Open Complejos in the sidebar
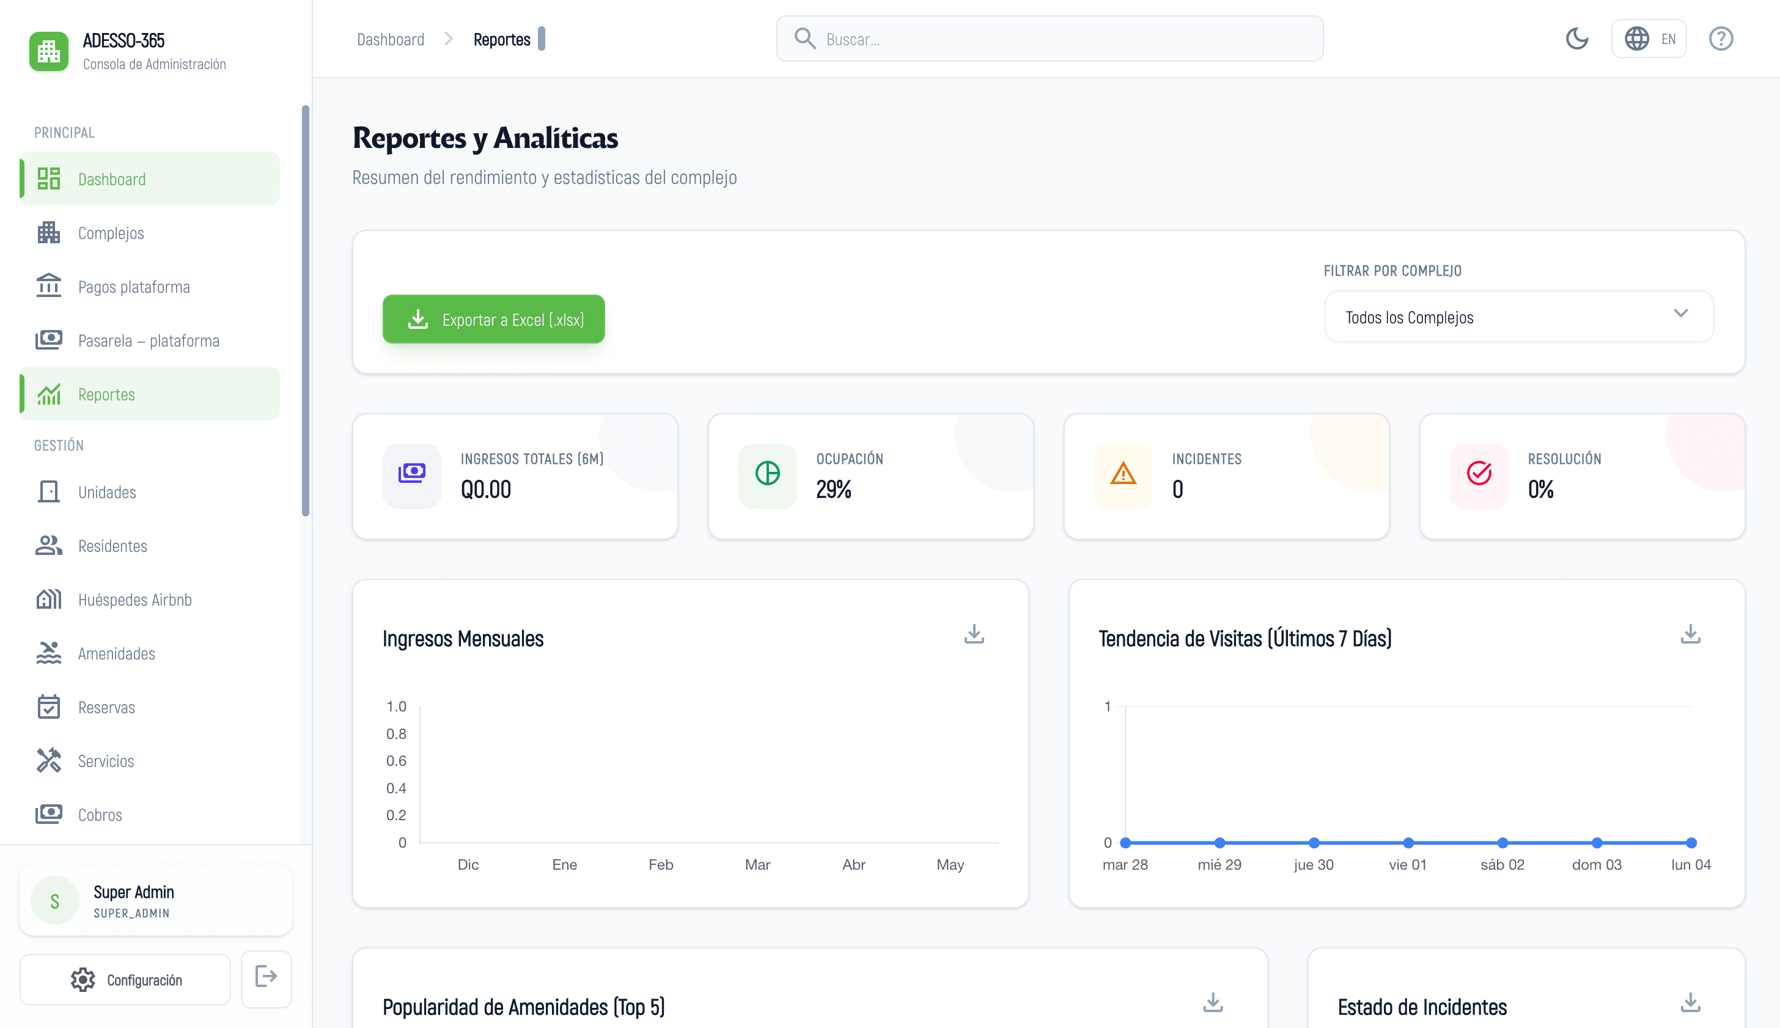This screenshot has width=1780, height=1028. click(150, 232)
